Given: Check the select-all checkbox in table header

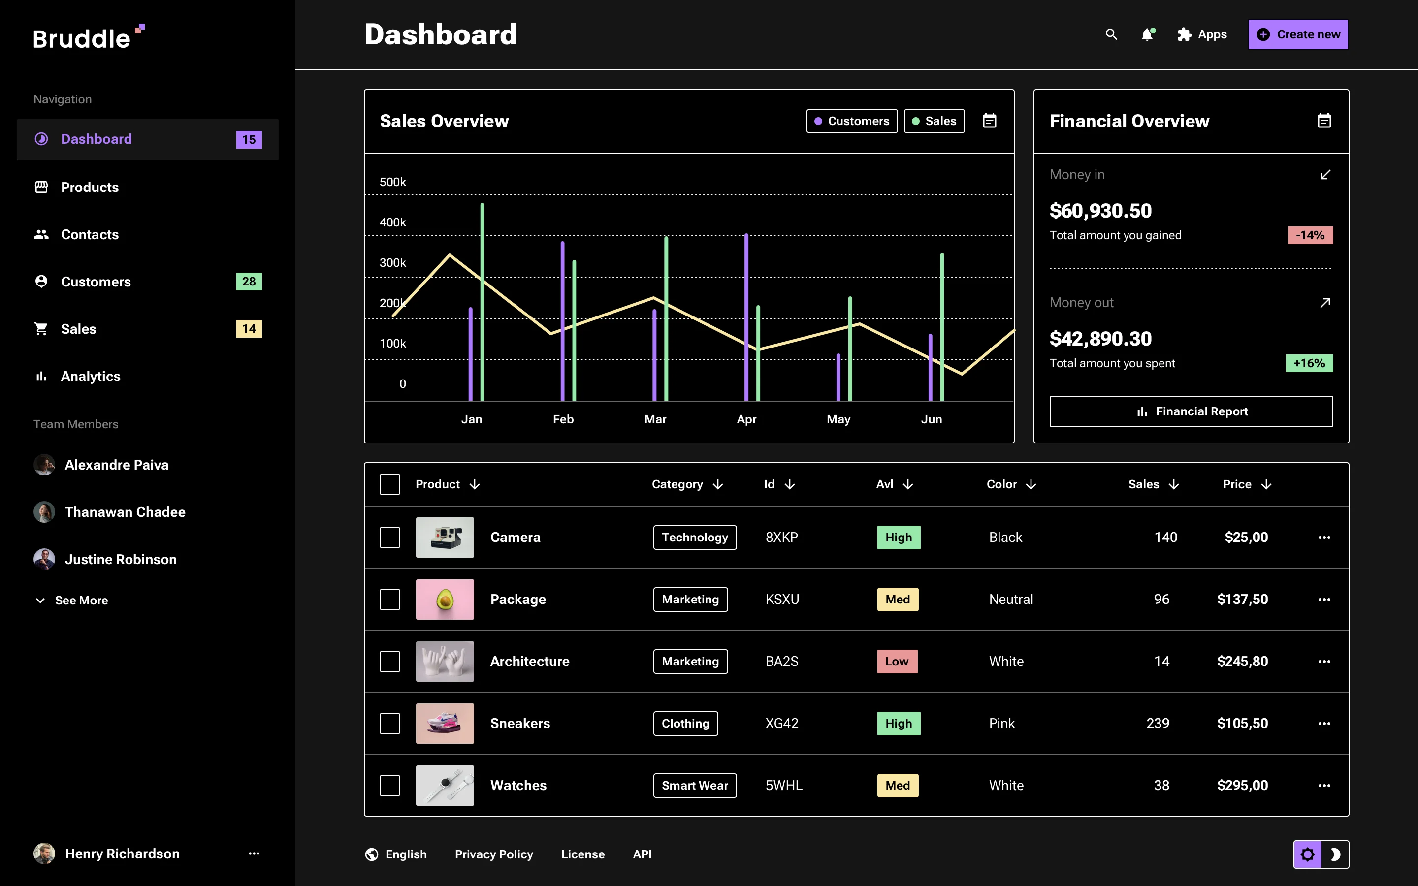Looking at the screenshot, I should (389, 484).
